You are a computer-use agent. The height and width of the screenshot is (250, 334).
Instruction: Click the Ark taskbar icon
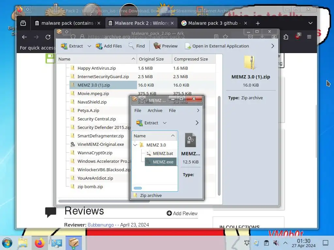74,243
